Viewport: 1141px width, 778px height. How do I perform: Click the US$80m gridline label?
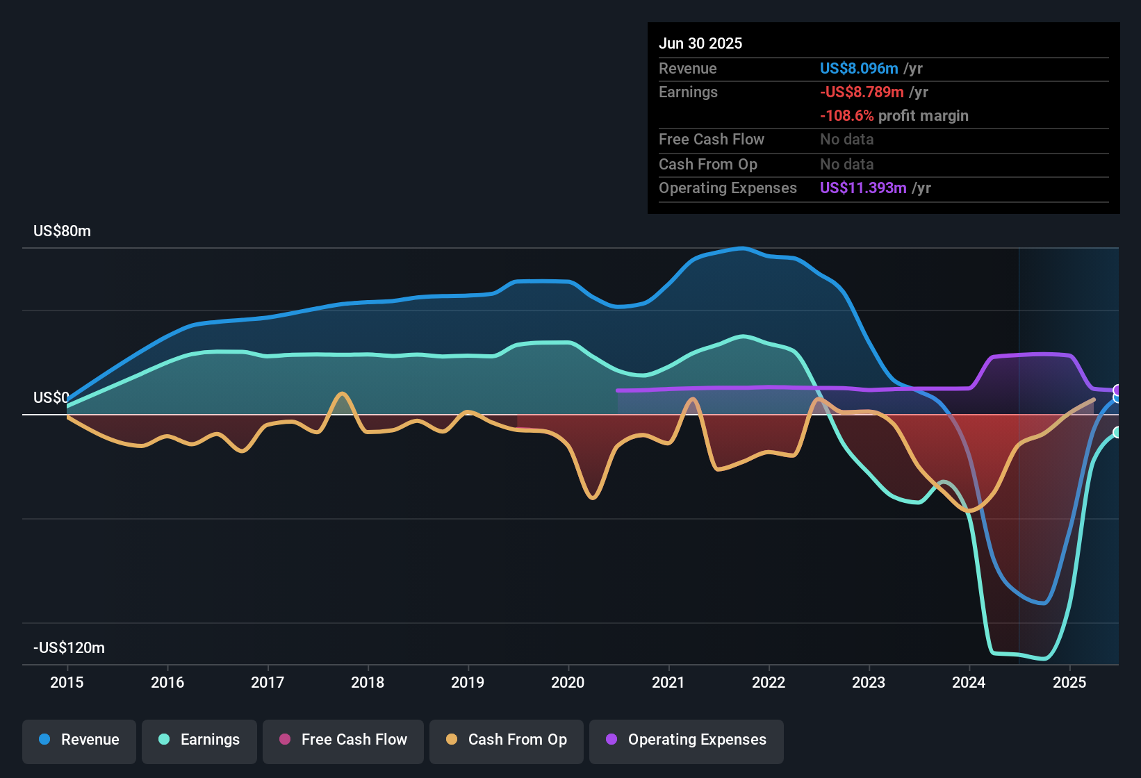pos(61,231)
